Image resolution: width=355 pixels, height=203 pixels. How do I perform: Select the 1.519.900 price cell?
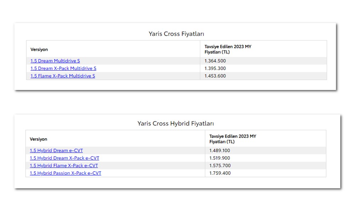click(x=219, y=158)
